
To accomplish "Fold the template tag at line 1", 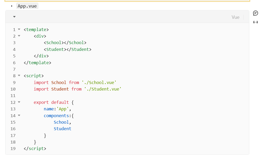I will point(19,29).
